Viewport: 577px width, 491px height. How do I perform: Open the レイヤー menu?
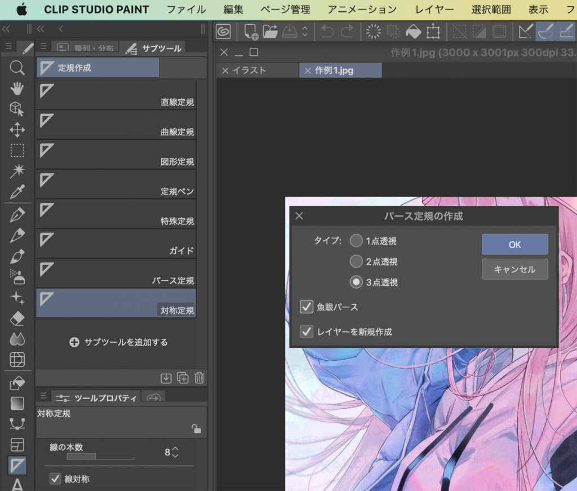point(434,10)
